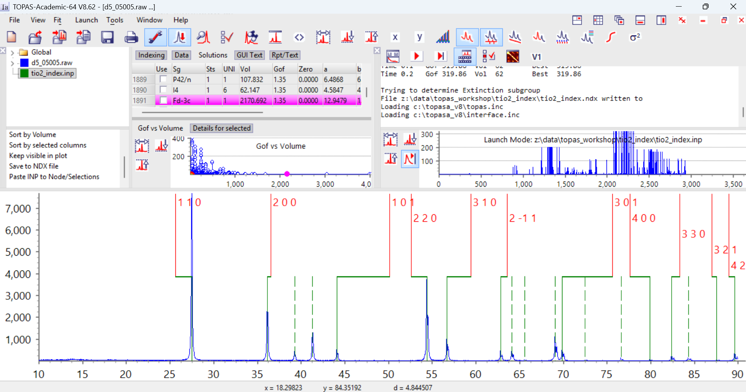The height and width of the screenshot is (392, 746).
Task: Open the Details for selected tab
Action: click(221, 128)
